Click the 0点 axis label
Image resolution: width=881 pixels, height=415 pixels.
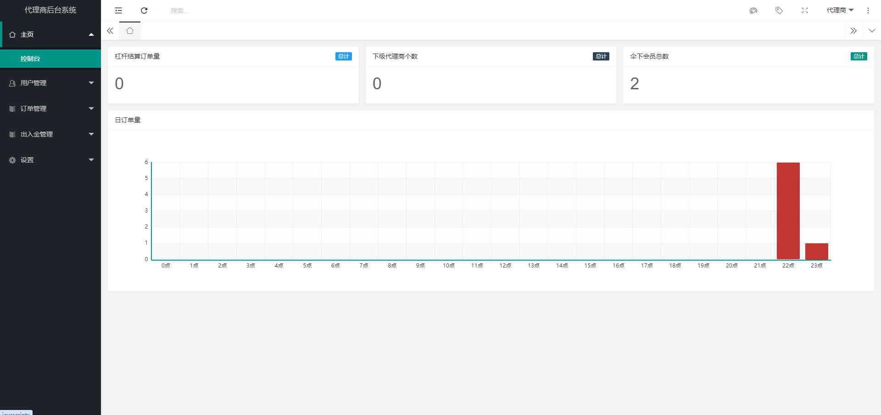[x=166, y=266]
